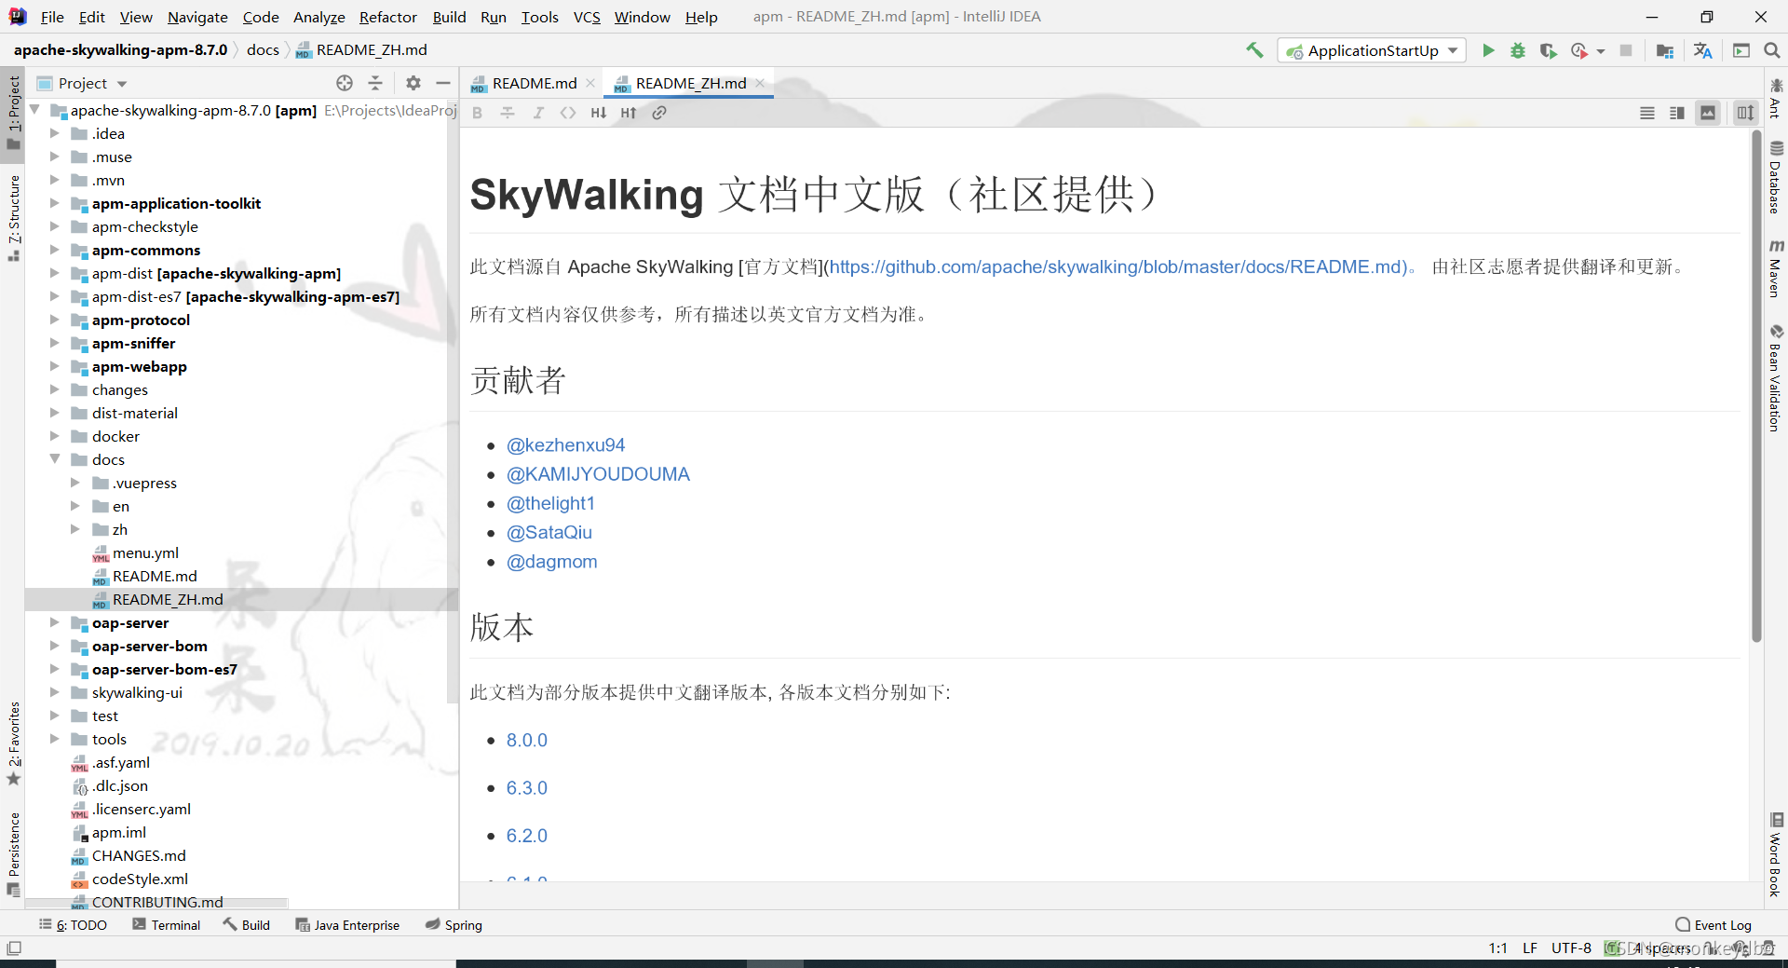Close the README_ZH.md tab

760,83
